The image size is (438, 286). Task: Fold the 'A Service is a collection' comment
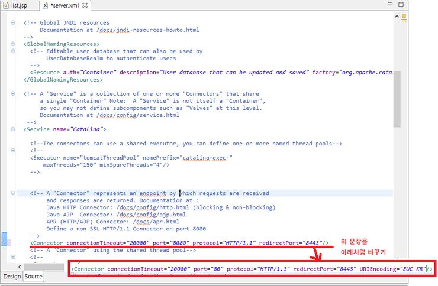click(x=13, y=93)
